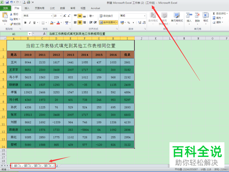Select cell containing 13923
This screenshot has height=172, width=229.
click(28, 92)
